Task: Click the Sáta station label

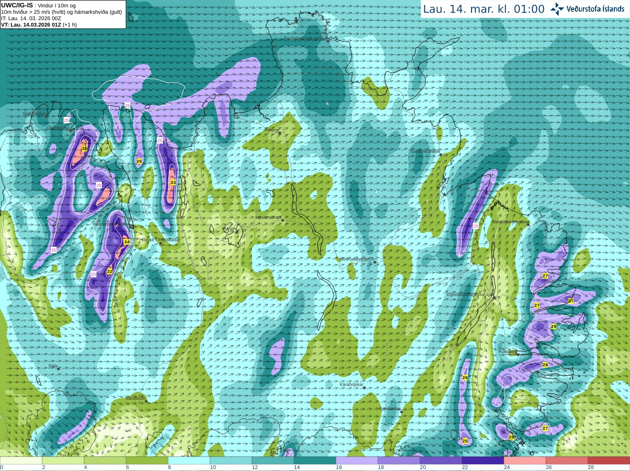Action: coord(53,366)
